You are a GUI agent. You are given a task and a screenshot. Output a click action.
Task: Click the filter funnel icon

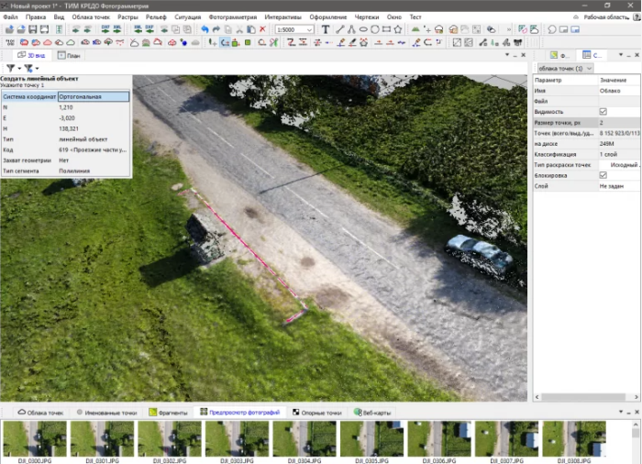point(11,68)
